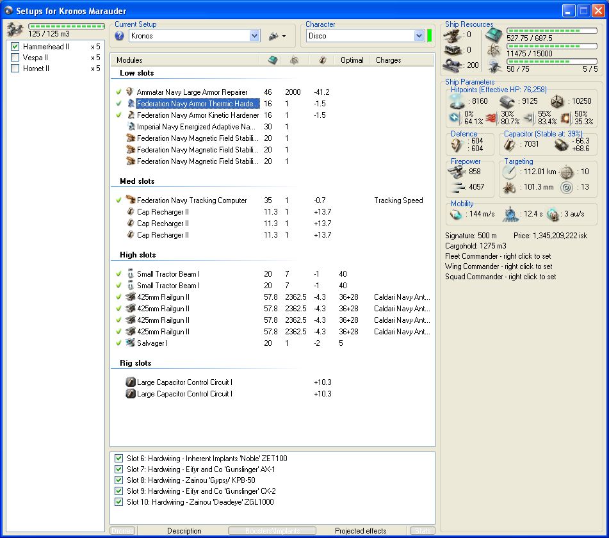Toggle active state of Salvager I module
Viewport: 609px width, 538px height.
point(118,343)
